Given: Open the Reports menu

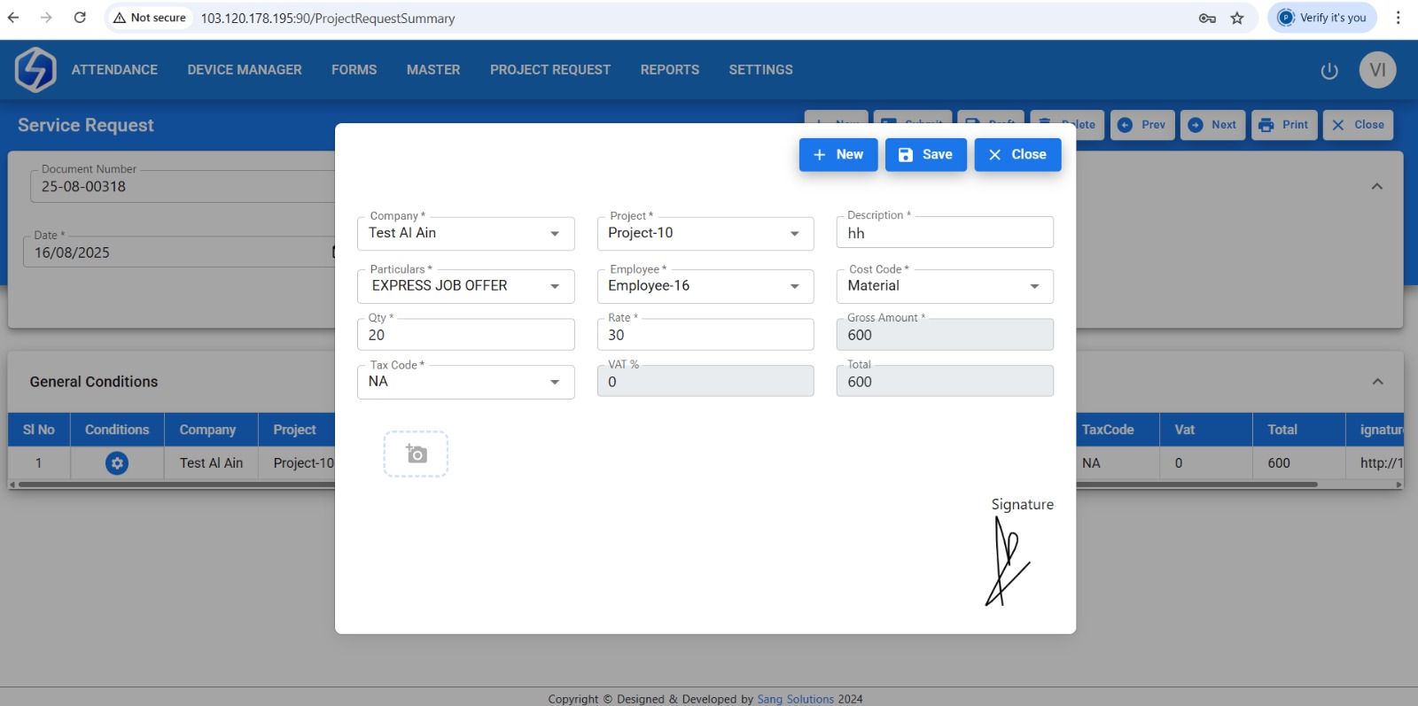Looking at the screenshot, I should [669, 70].
